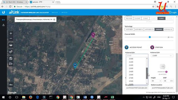The image size is (178, 100).
Task: Click the purple badge beside AIRGRID M5
Action: pyautogui.click(x=166, y=72)
